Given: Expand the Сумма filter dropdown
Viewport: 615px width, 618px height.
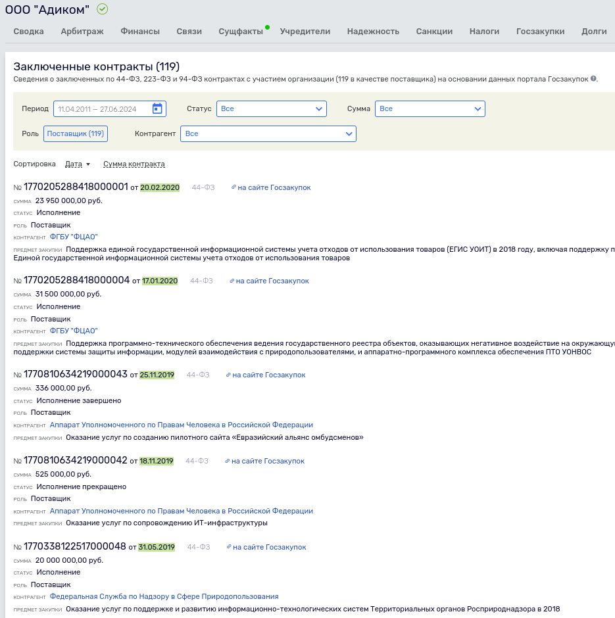Looking at the screenshot, I should coord(430,108).
